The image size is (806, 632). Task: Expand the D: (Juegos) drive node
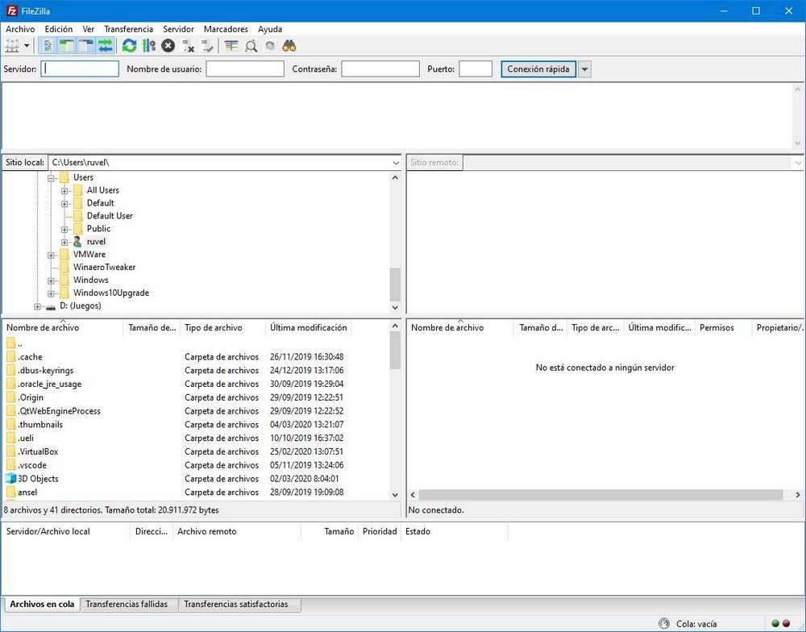coord(37,306)
